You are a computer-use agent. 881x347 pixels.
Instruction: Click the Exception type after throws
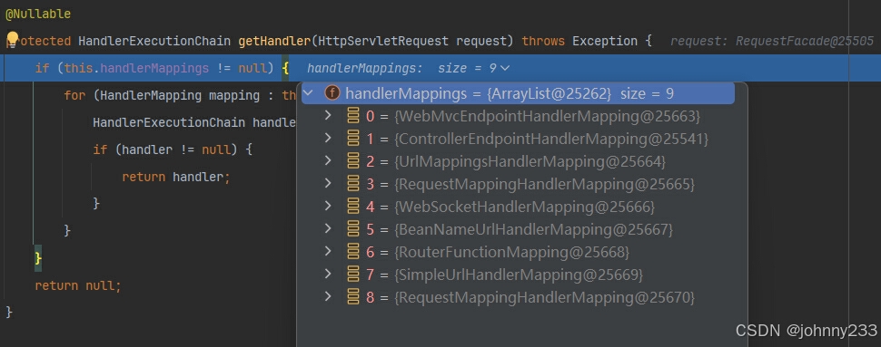(605, 41)
